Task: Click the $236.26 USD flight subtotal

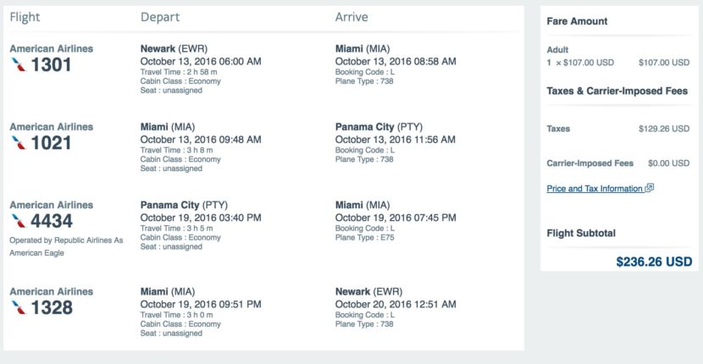Action: (654, 262)
